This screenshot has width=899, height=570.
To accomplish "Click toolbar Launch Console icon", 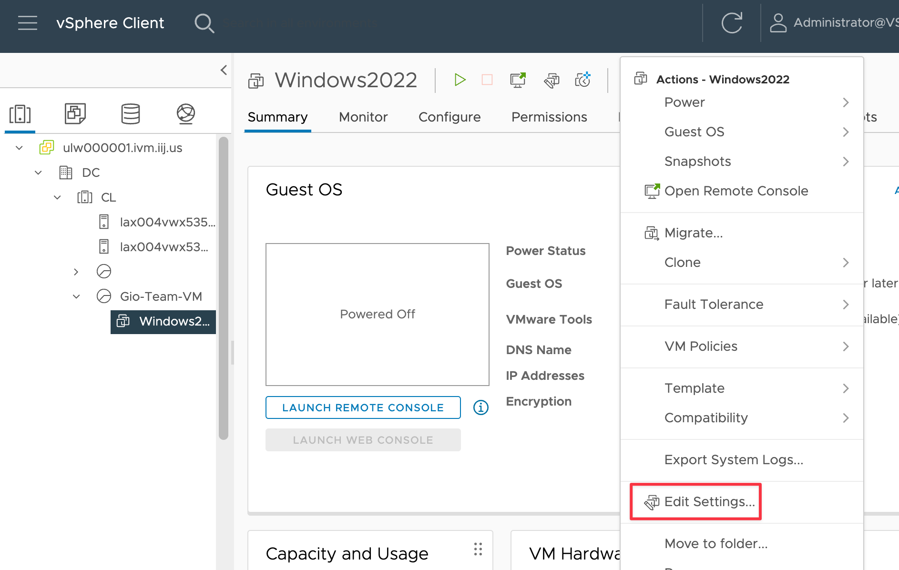I will click(x=518, y=80).
